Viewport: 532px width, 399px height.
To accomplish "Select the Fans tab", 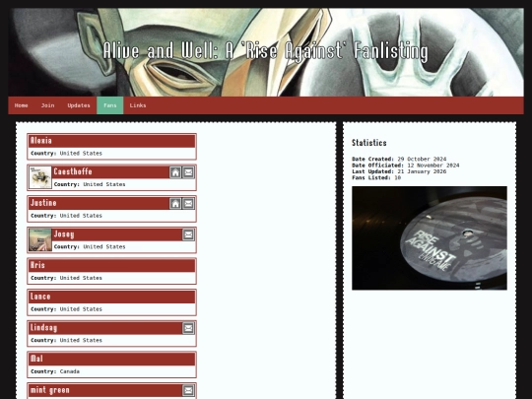I will point(110,105).
